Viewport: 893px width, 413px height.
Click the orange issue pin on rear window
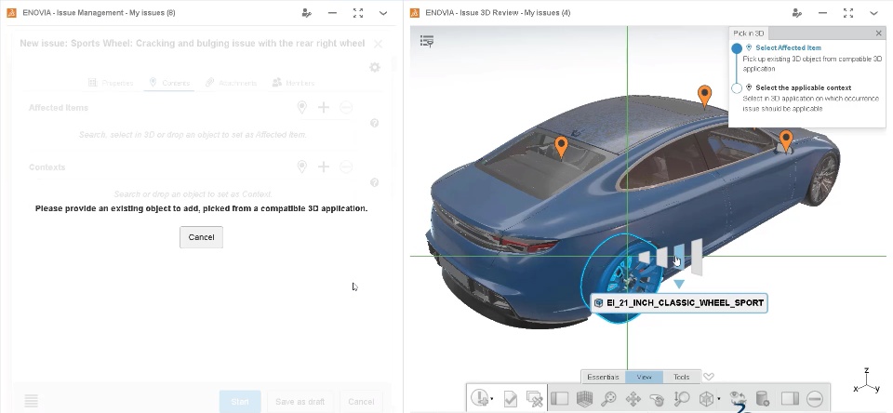pyautogui.click(x=561, y=146)
